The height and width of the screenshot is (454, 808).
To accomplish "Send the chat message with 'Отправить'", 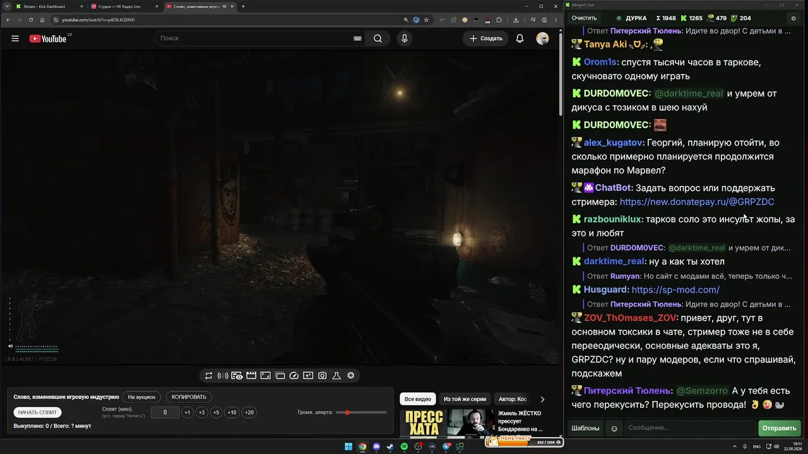I will tap(779, 428).
